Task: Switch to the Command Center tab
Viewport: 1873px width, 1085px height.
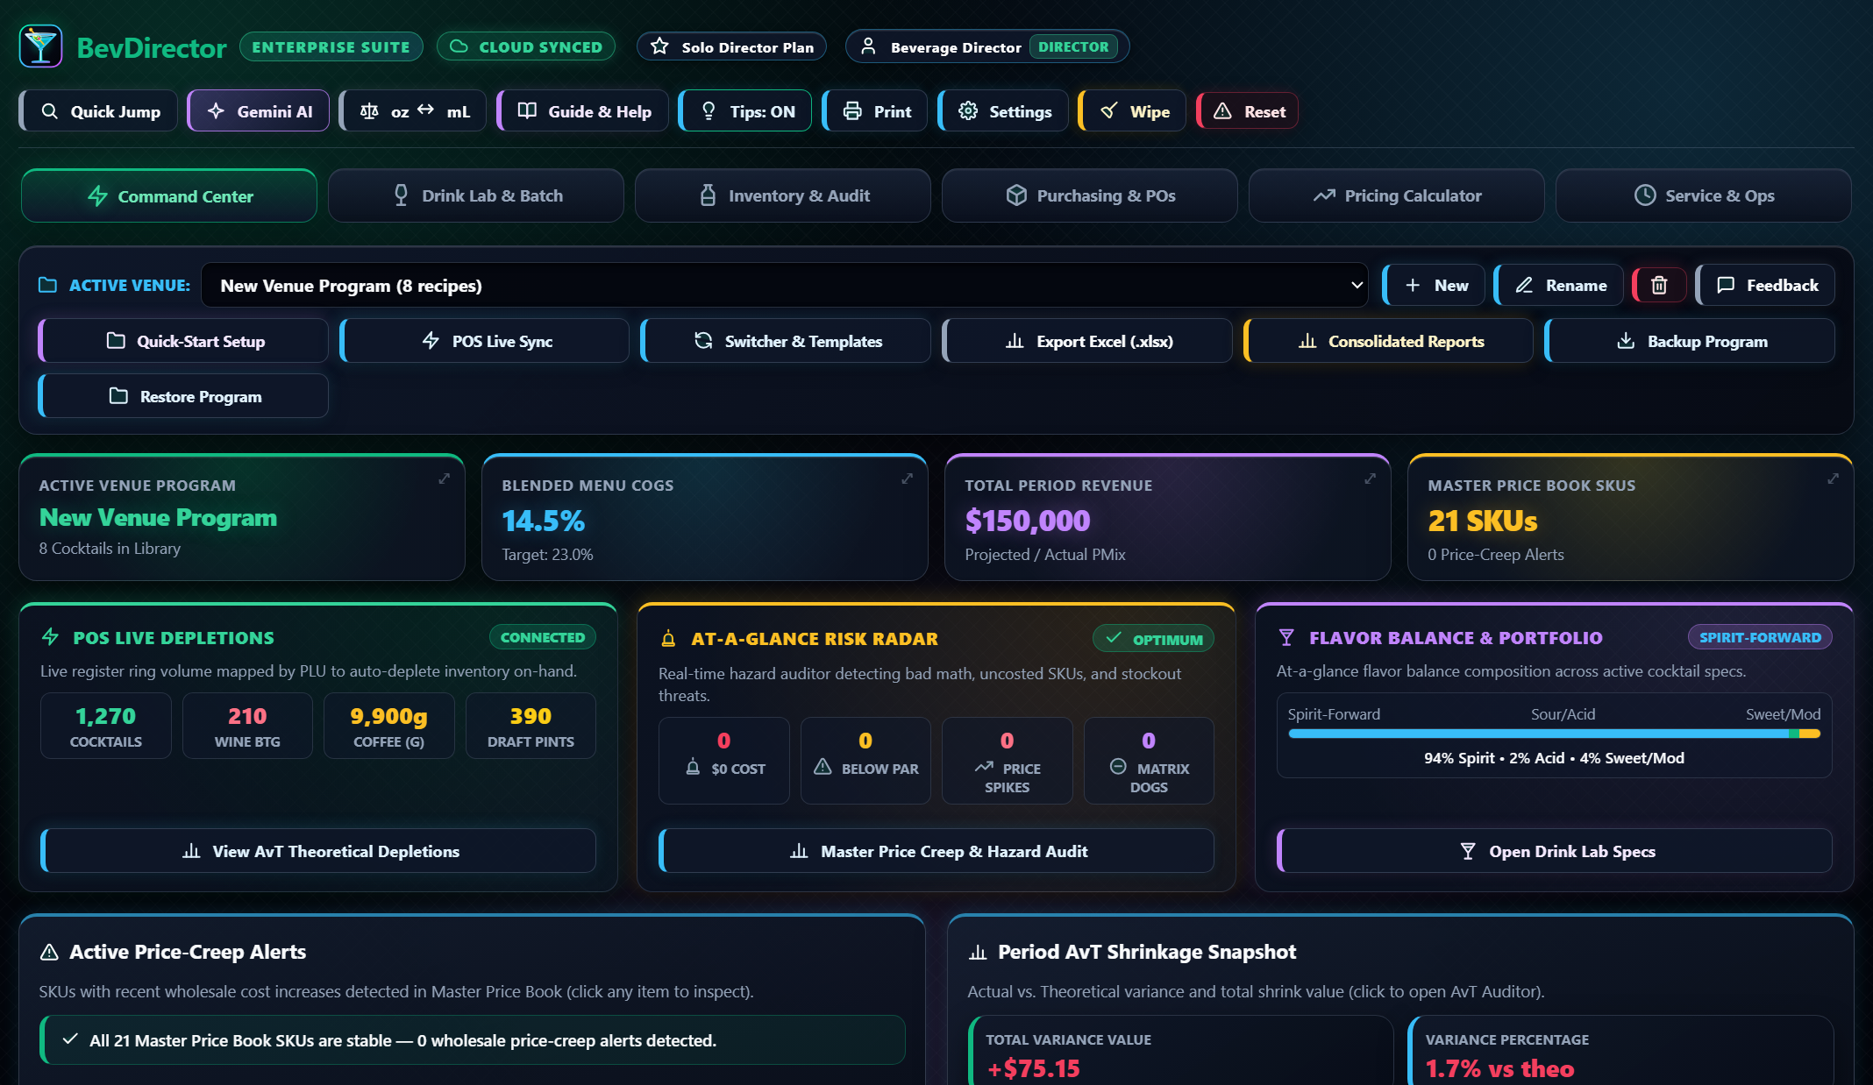Action: pyautogui.click(x=169, y=195)
